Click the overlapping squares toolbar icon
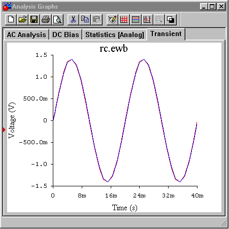 tap(171, 20)
